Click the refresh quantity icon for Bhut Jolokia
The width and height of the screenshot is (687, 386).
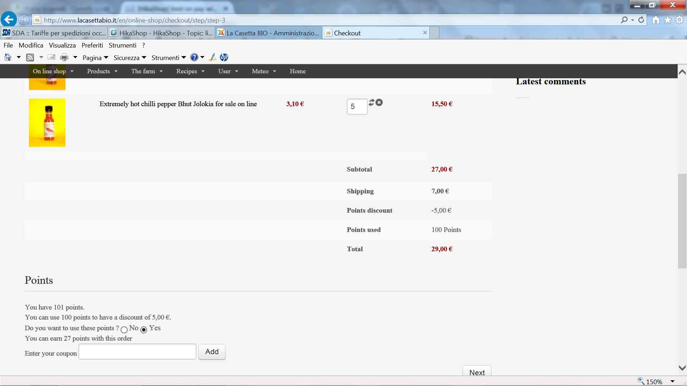coord(371,102)
